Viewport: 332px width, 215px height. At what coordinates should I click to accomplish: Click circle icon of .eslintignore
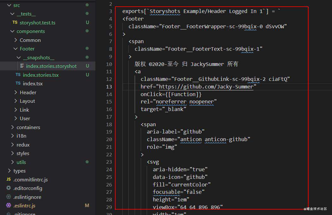(9, 197)
